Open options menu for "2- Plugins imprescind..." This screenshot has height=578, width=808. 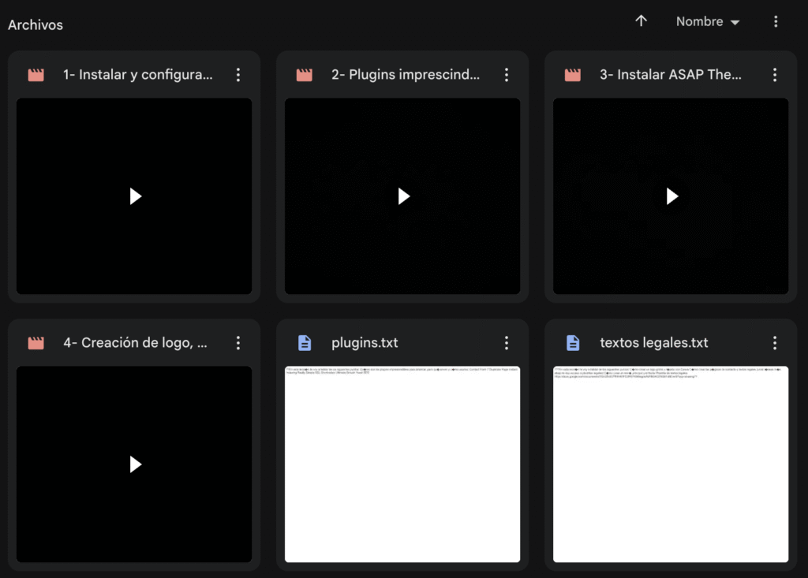pyautogui.click(x=507, y=75)
